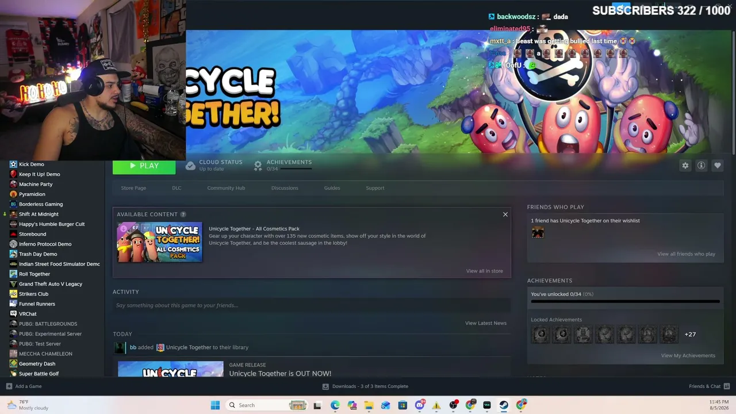The image size is (736, 414).
Task: Open "View My Achievements" link
Action: pyautogui.click(x=688, y=355)
